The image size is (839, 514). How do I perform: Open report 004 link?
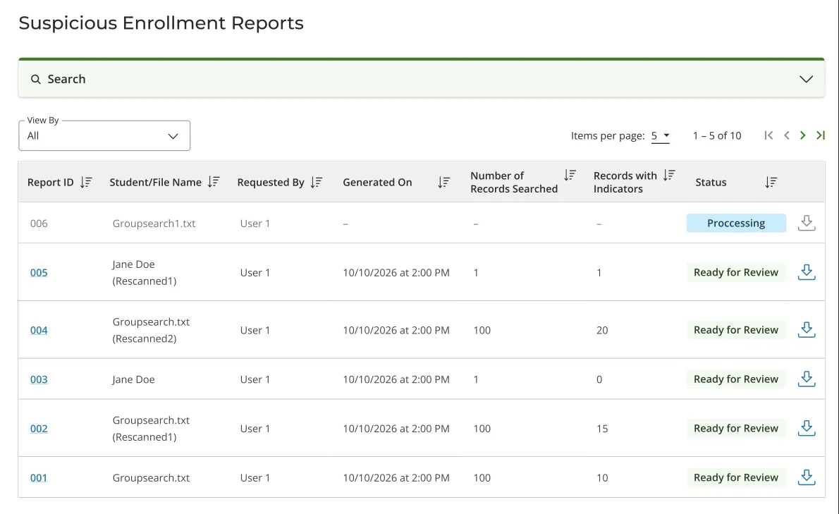(x=39, y=331)
